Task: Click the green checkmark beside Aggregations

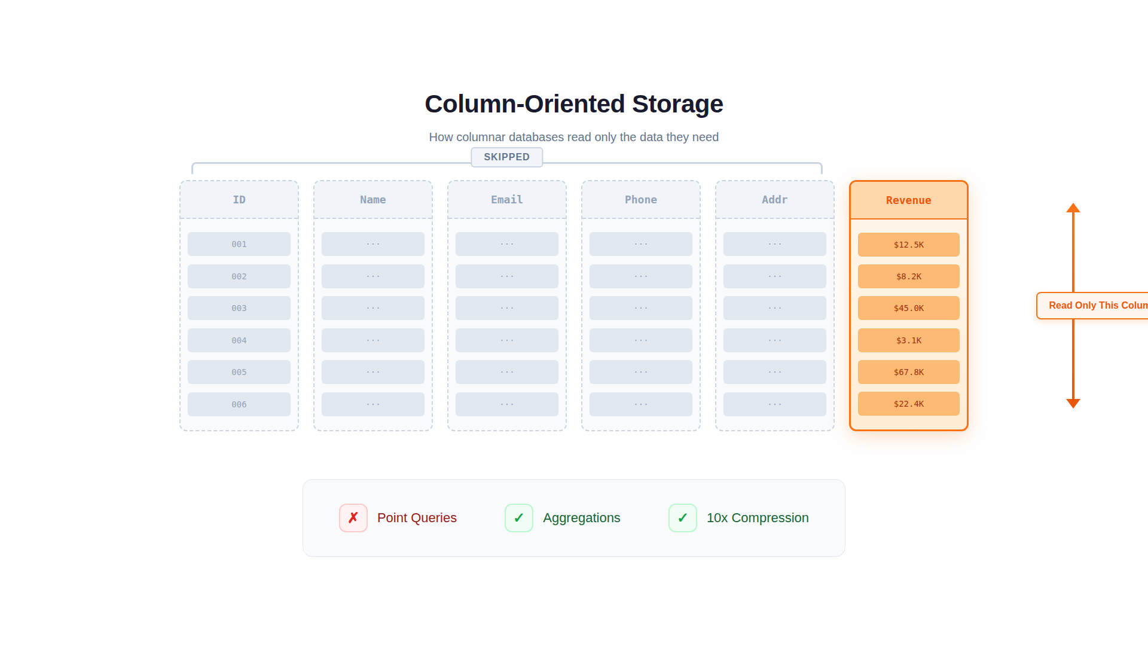Action: tap(518, 518)
